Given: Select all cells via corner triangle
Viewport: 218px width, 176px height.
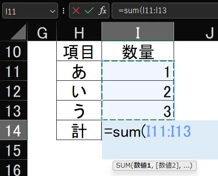Looking at the screenshot, I should 18,32.
